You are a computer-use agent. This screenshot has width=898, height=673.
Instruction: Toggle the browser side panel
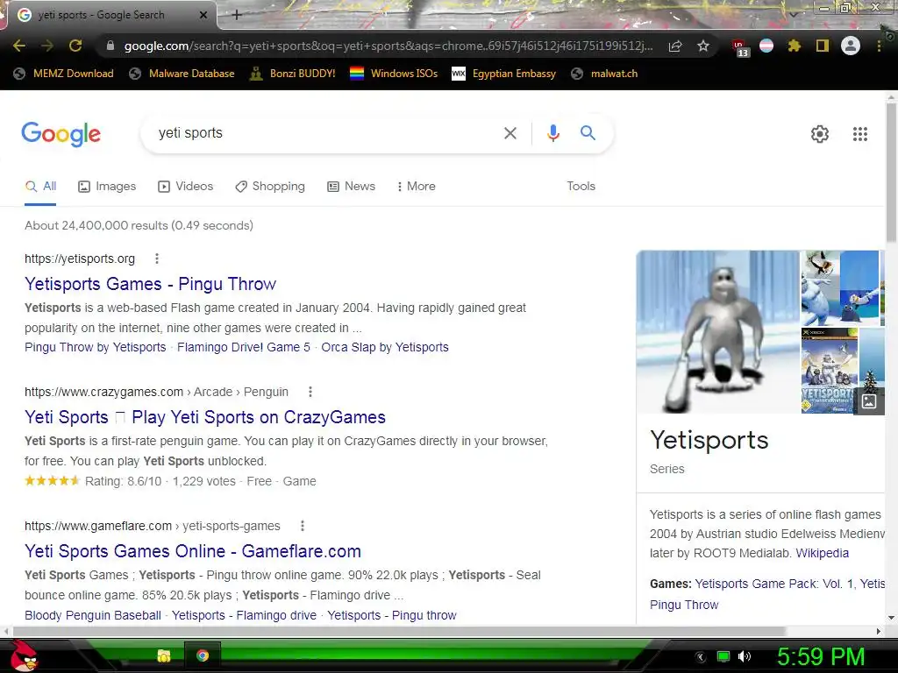point(823,46)
